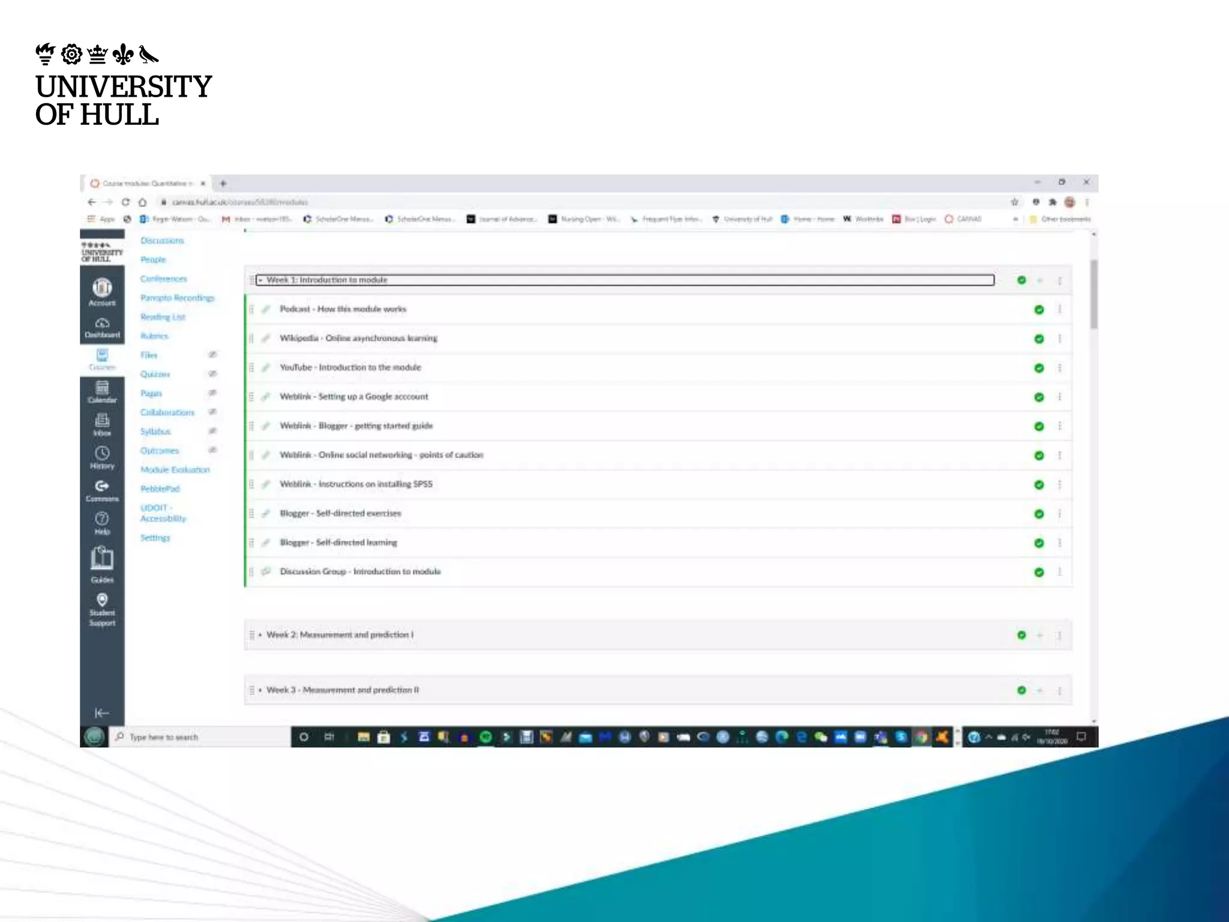Expand Week 2 Measurement and prediction I
Viewport: 1229px width, 922px height.
(x=260, y=635)
